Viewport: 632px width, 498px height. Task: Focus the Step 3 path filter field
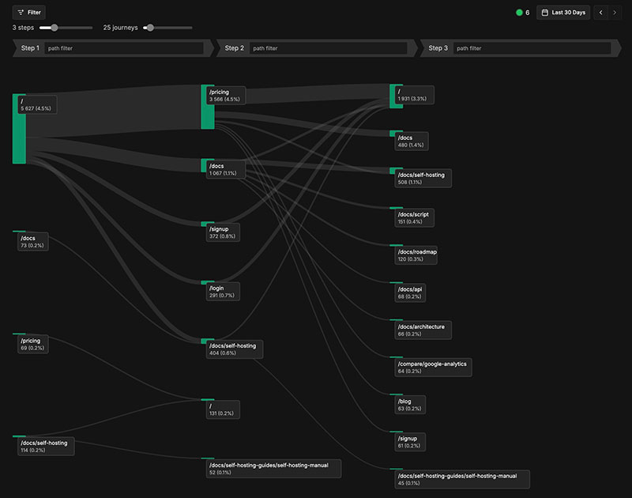click(x=532, y=48)
